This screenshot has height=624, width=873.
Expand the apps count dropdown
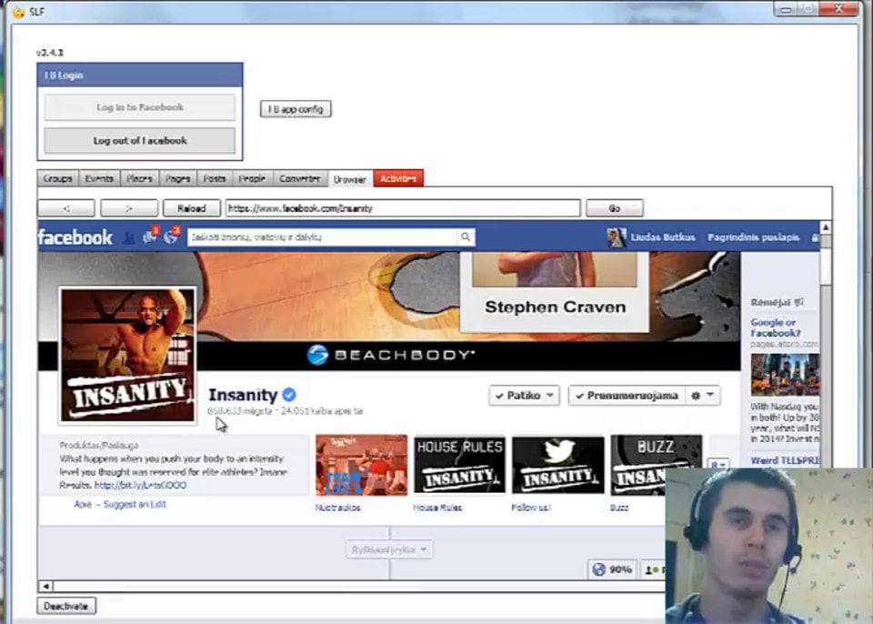718,464
